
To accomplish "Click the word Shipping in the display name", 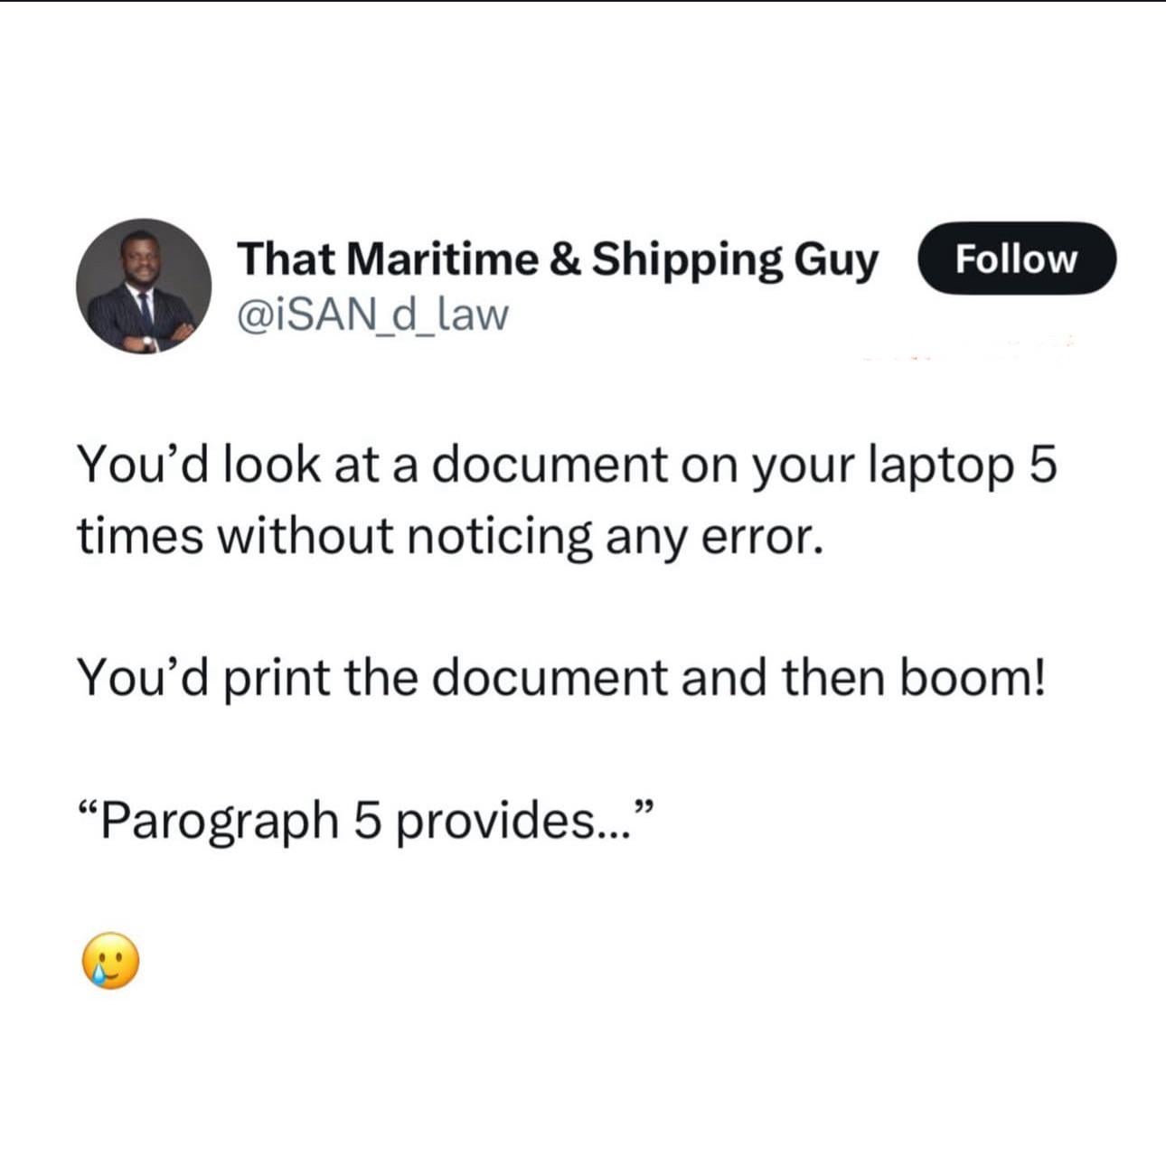I will (x=687, y=261).
